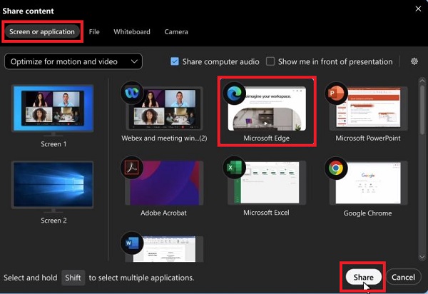Click the 'Adobe Acrobat' caption text
The height and width of the screenshot is (294, 428).
tap(163, 213)
